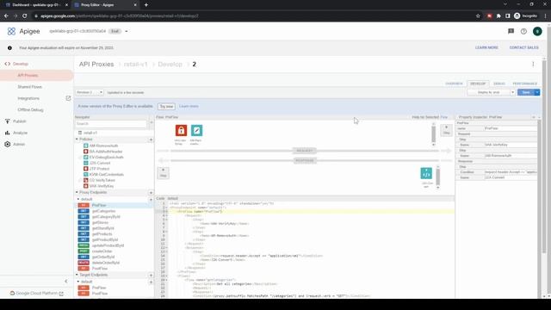Switch to the Debug tab
Viewport: 551px width, 310px height.
tap(499, 84)
